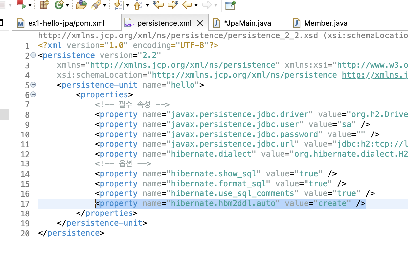The width and height of the screenshot is (408, 275).
Task: Collapse the persistence-unit element on line 5
Action: point(33,85)
